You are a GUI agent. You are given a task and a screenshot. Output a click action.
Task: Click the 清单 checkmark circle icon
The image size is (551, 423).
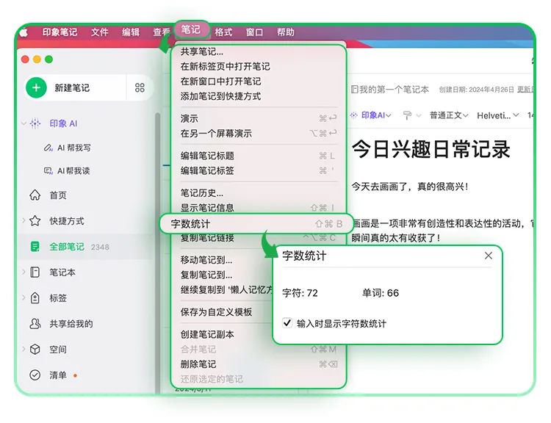pyautogui.click(x=35, y=375)
